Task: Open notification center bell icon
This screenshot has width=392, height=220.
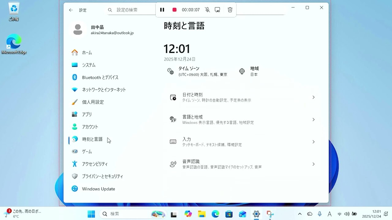Action: point(386,214)
